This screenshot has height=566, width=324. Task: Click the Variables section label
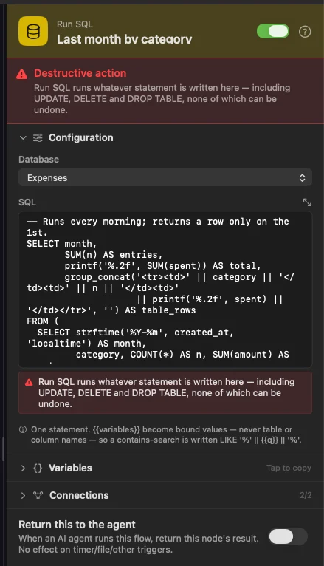(70, 468)
